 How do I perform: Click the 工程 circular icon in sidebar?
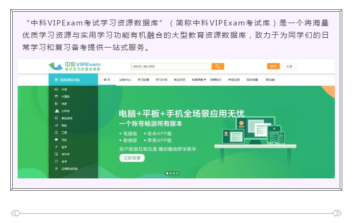click(x=56, y=132)
